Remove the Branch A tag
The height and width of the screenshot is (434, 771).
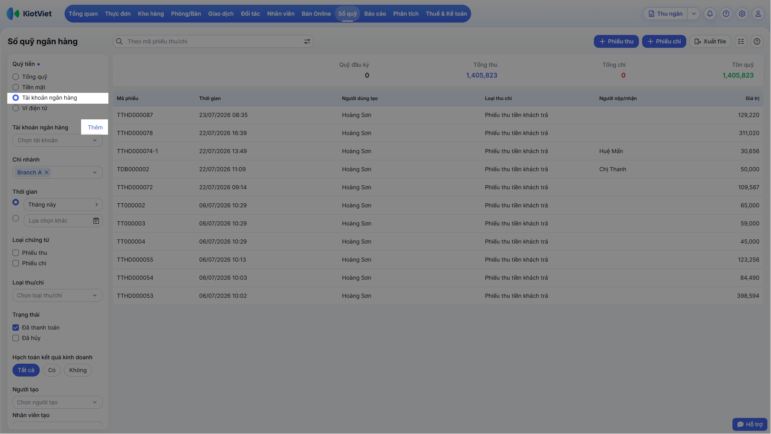pos(47,172)
